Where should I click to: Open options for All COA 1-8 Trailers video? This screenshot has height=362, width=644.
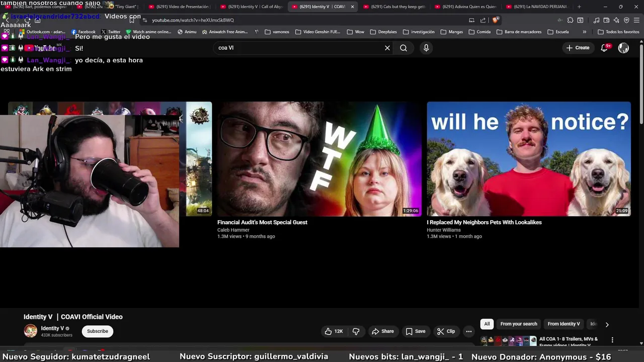tap(612, 340)
